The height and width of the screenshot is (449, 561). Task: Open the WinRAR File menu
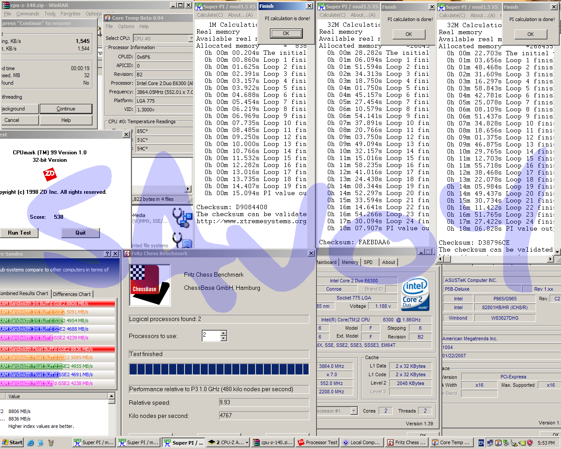[x=7, y=14]
